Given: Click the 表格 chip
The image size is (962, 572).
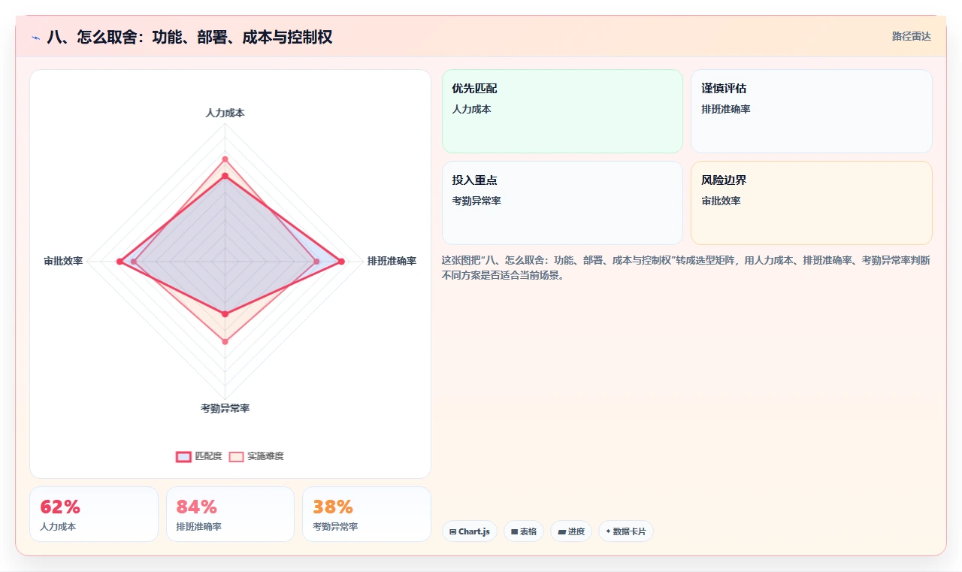Looking at the screenshot, I should 524,531.
